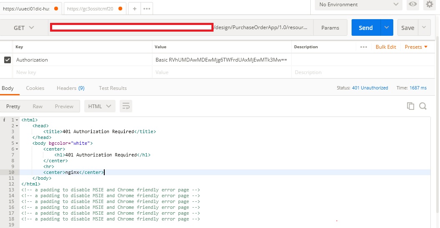Switch to Raw view

click(38, 106)
